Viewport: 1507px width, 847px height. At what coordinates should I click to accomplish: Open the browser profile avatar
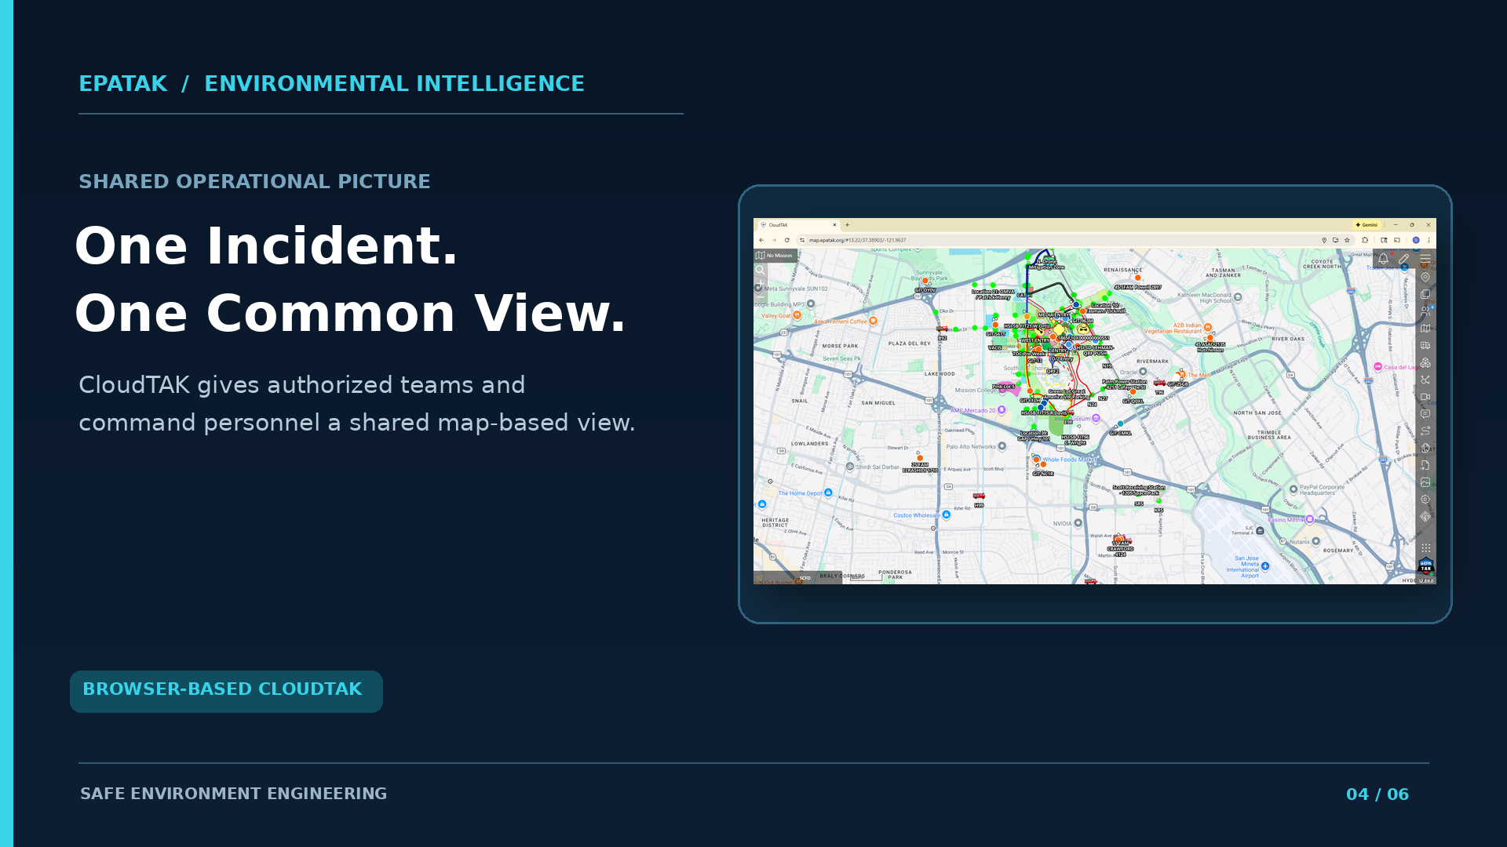(1416, 240)
